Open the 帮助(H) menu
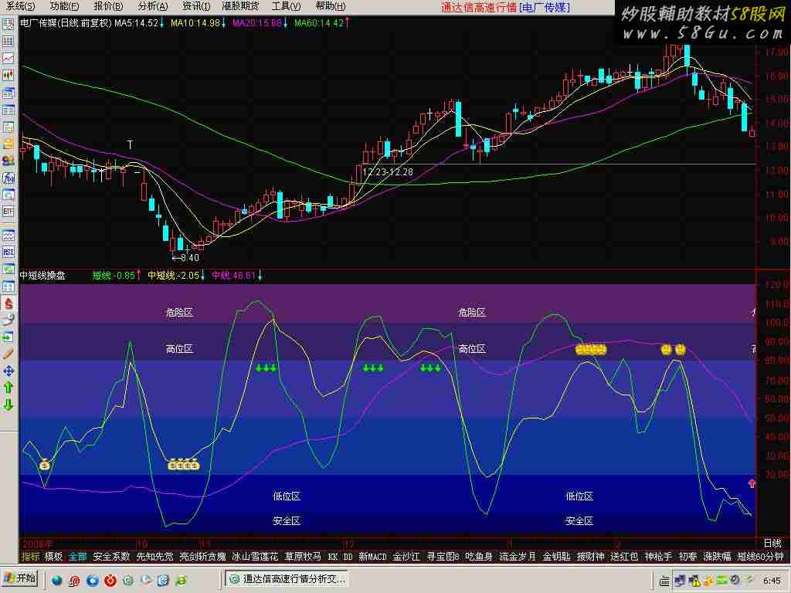The height and width of the screenshot is (593, 791). coord(331,6)
